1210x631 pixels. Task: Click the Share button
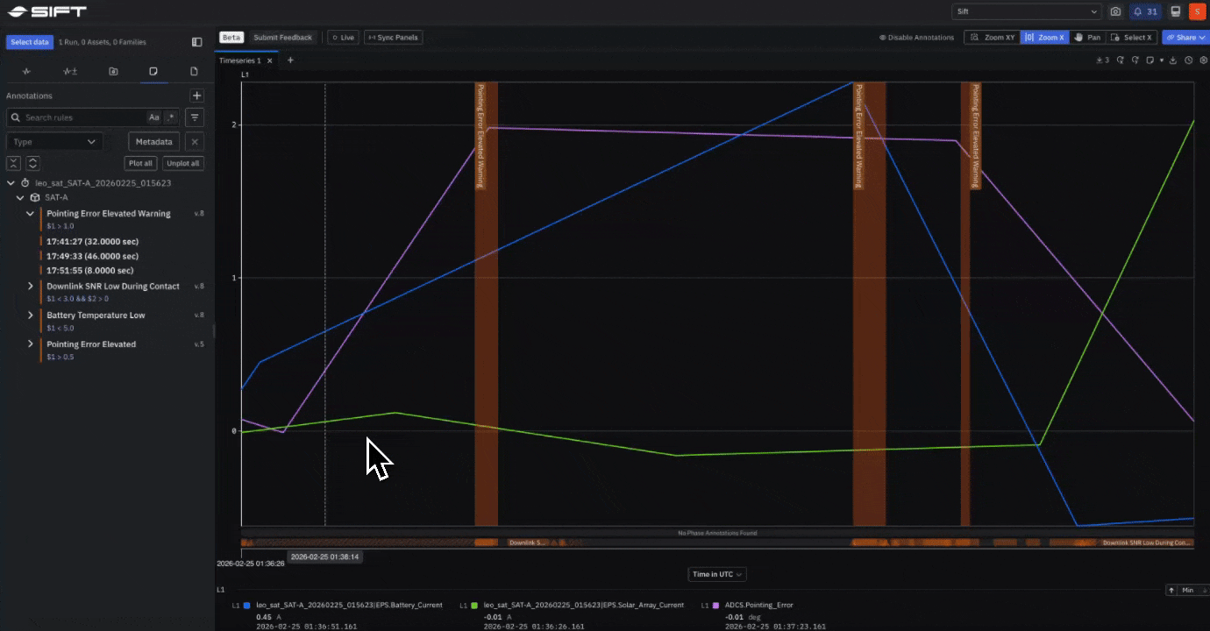pyautogui.click(x=1185, y=37)
